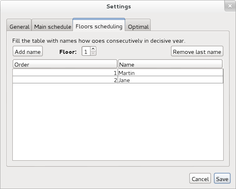Click the Name column header

170,64
